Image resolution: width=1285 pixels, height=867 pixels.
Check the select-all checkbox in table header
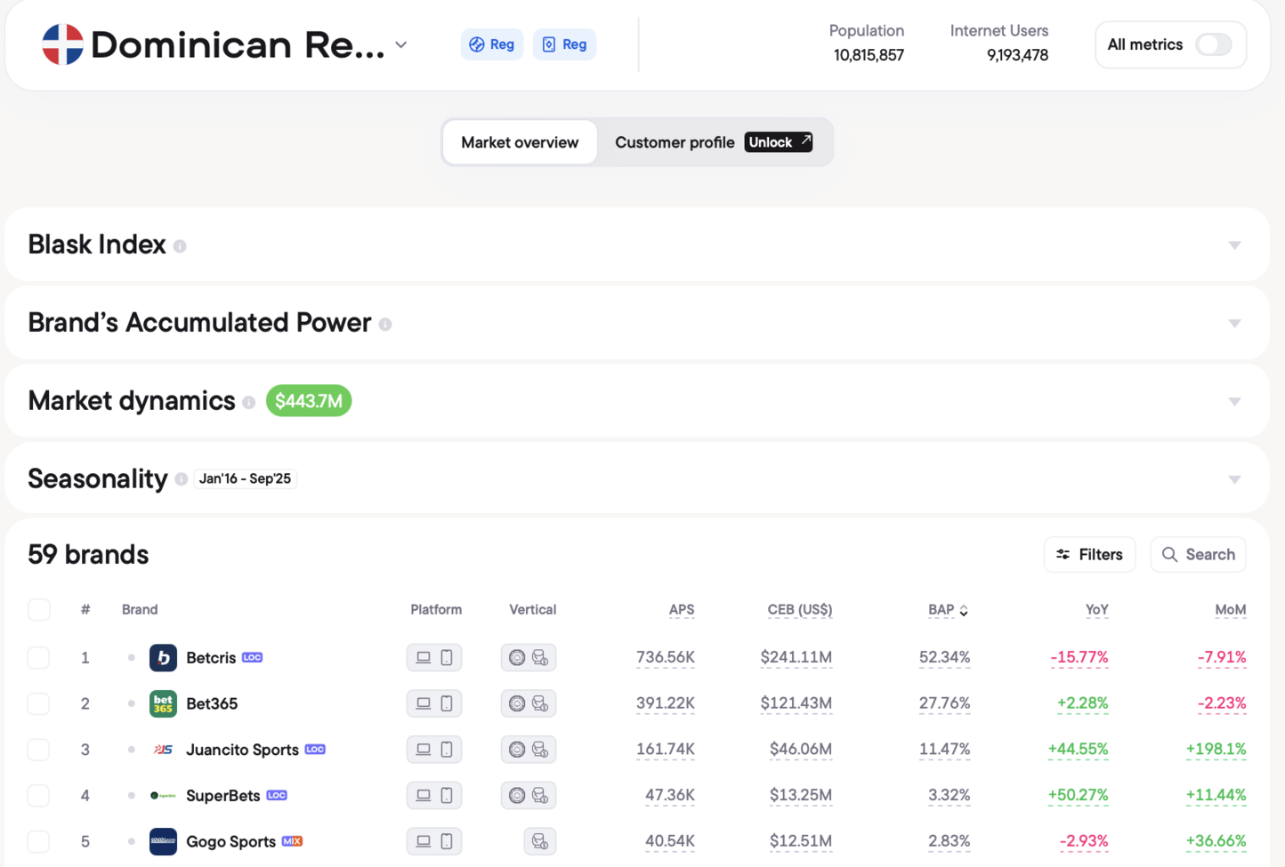[38, 610]
